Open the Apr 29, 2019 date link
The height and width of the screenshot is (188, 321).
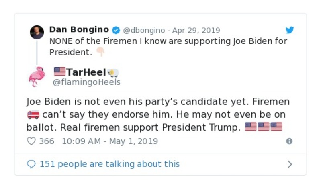(x=196, y=30)
